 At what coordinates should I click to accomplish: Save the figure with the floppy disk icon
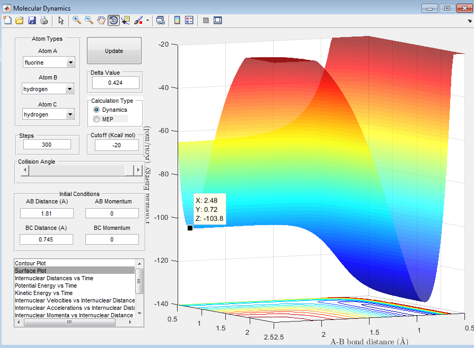click(32, 20)
